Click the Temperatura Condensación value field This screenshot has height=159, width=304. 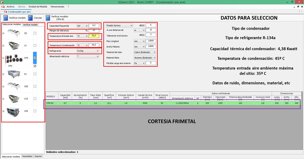94,45
